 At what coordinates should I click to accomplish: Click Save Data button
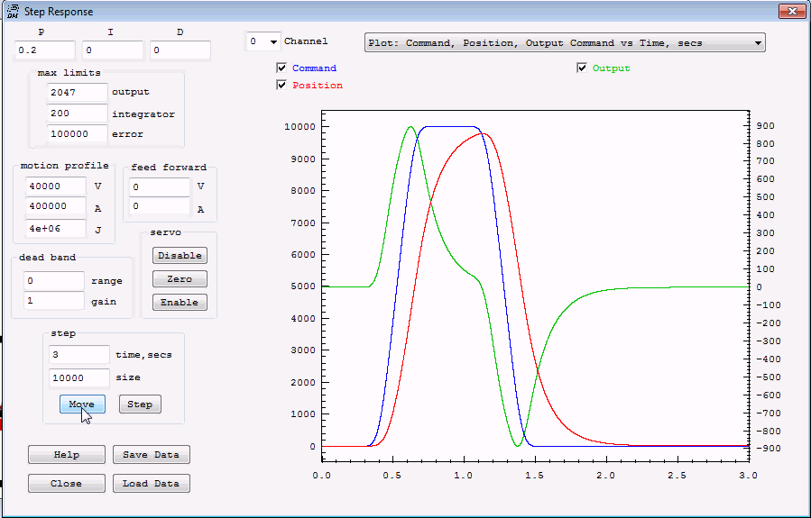click(x=152, y=455)
